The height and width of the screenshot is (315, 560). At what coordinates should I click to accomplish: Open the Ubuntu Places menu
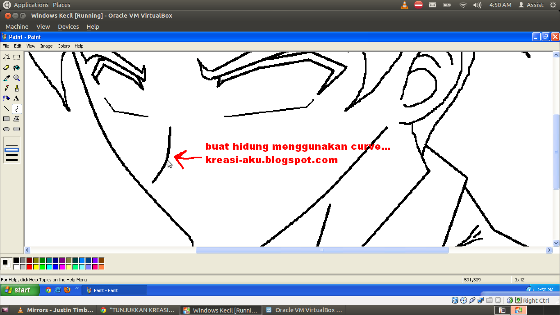61,5
